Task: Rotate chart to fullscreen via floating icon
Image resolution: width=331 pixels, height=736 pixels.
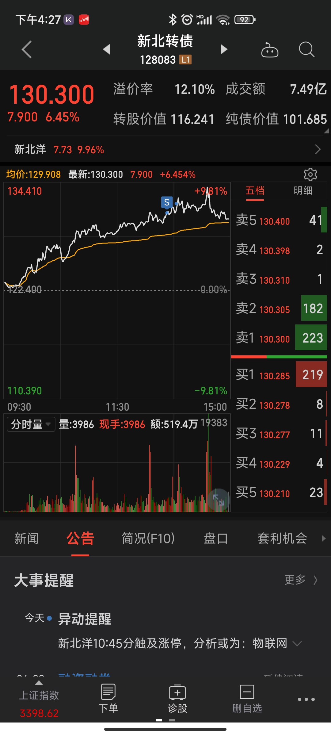Action: [x=218, y=499]
